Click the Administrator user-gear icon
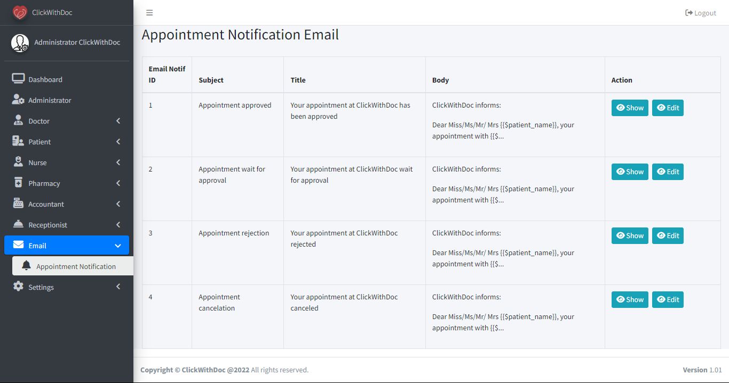 pyautogui.click(x=18, y=100)
